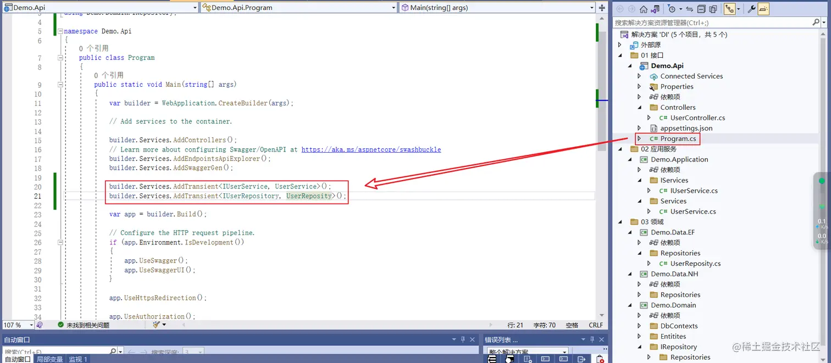The height and width of the screenshot is (363, 831).
Task: Click the Demo.Data.EF project icon
Action: coord(644,232)
